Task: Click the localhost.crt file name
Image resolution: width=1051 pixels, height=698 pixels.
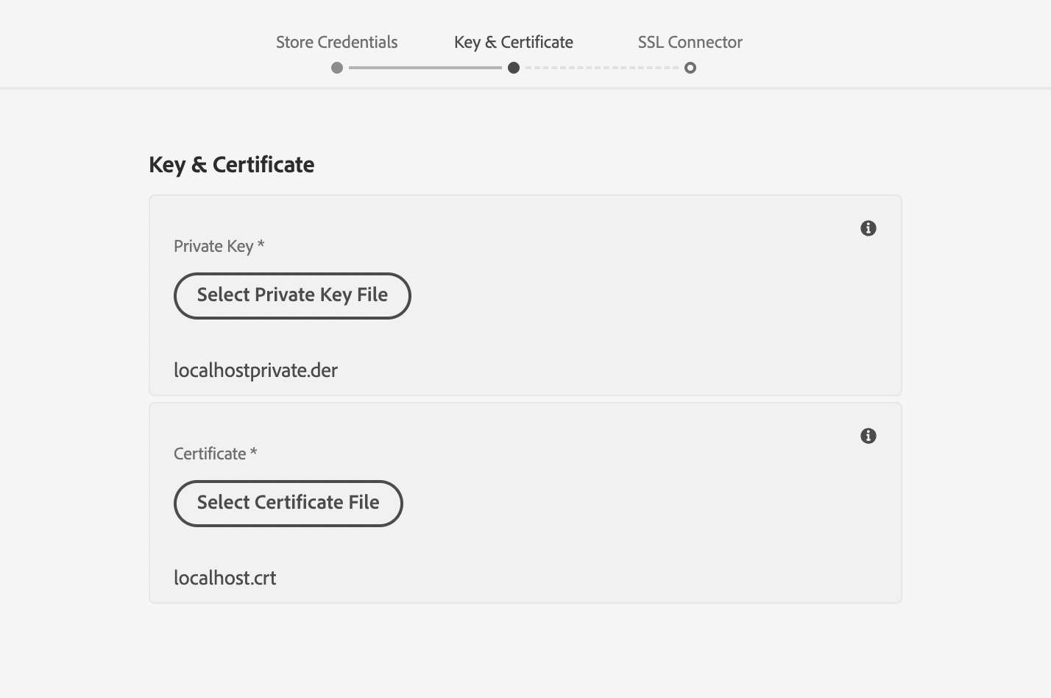Action: [x=225, y=577]
